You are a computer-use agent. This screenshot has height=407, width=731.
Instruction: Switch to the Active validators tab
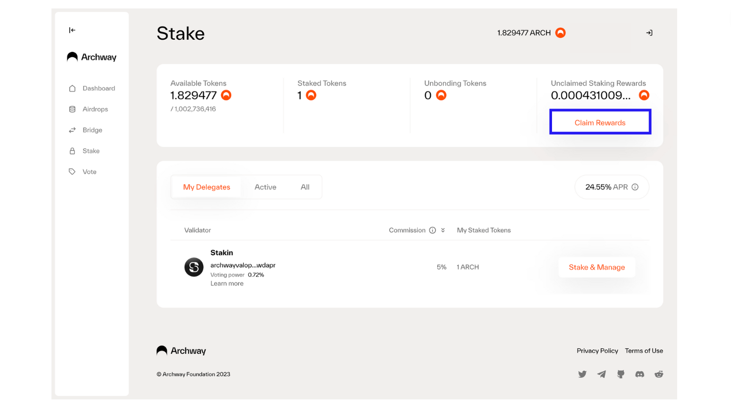pyautogui.click(x=265, y=187)
